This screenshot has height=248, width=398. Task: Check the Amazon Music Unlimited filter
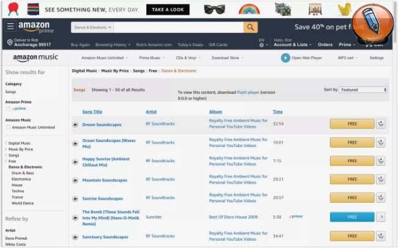coord(8,127)
